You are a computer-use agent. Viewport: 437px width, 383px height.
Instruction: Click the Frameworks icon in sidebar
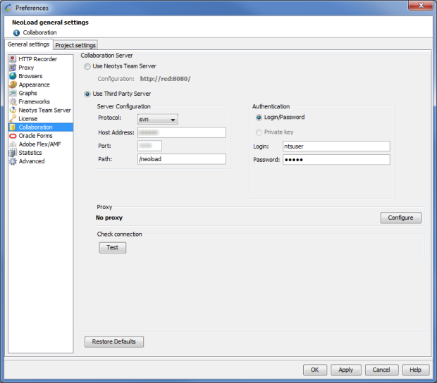point(13,101)
